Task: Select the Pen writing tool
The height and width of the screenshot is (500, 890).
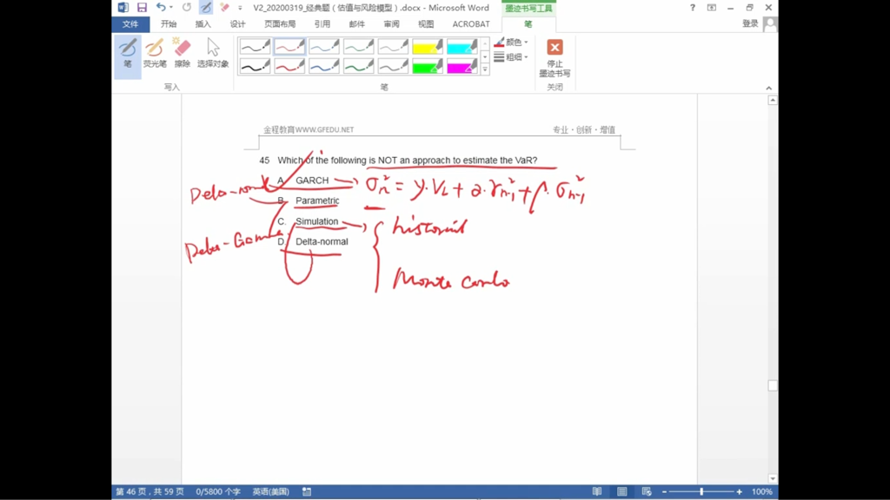Action: click(x=128, y=56)
